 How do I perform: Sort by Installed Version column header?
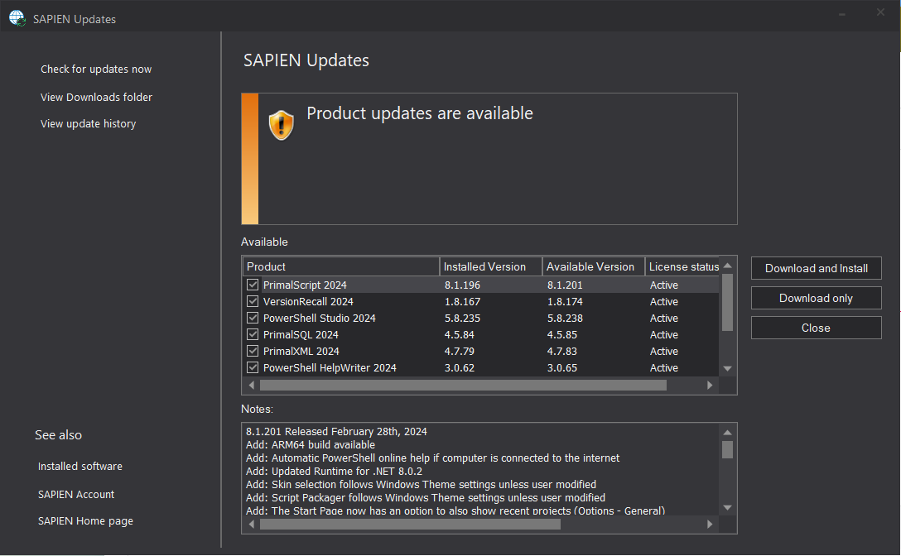[x=491, y=266]
